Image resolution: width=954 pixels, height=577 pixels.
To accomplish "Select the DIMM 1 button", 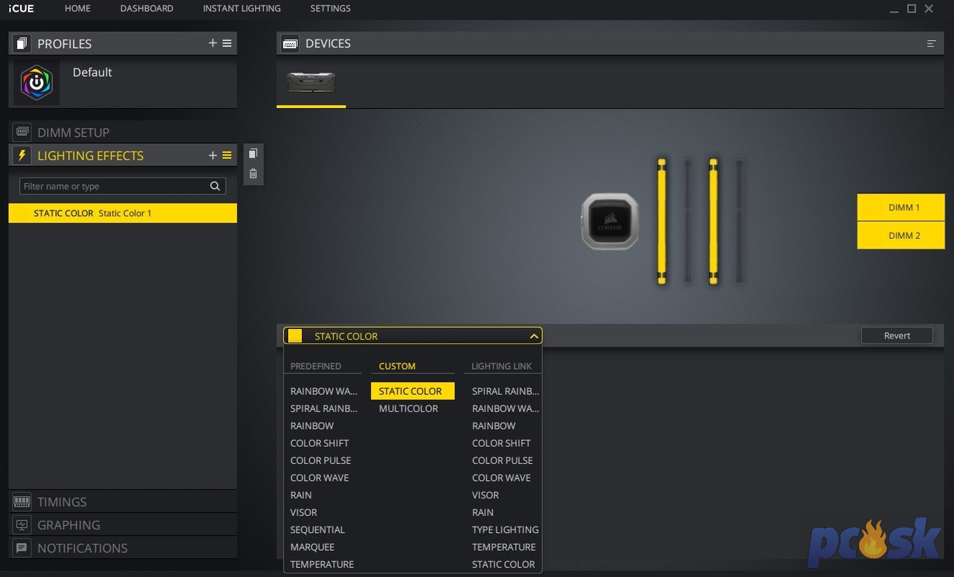I will 901,207.
